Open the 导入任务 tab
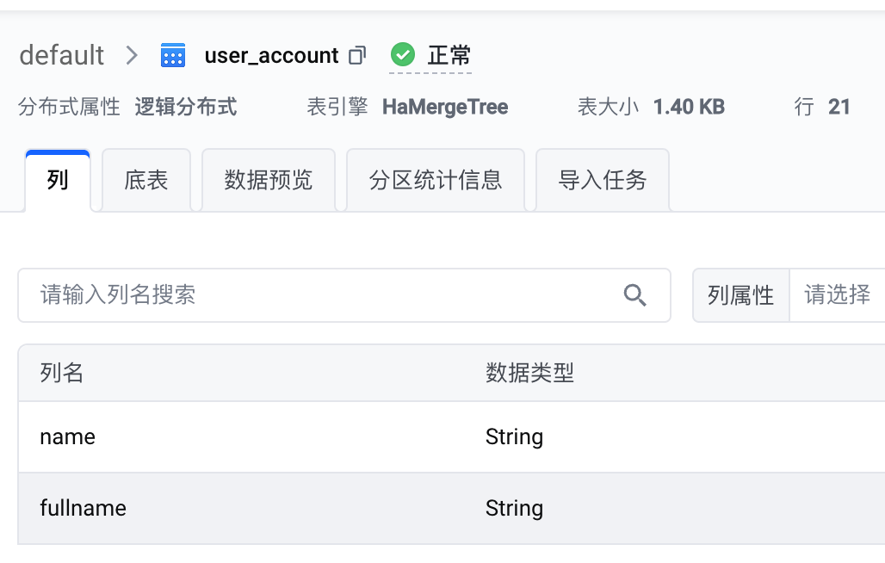 [x=603, y=181]
